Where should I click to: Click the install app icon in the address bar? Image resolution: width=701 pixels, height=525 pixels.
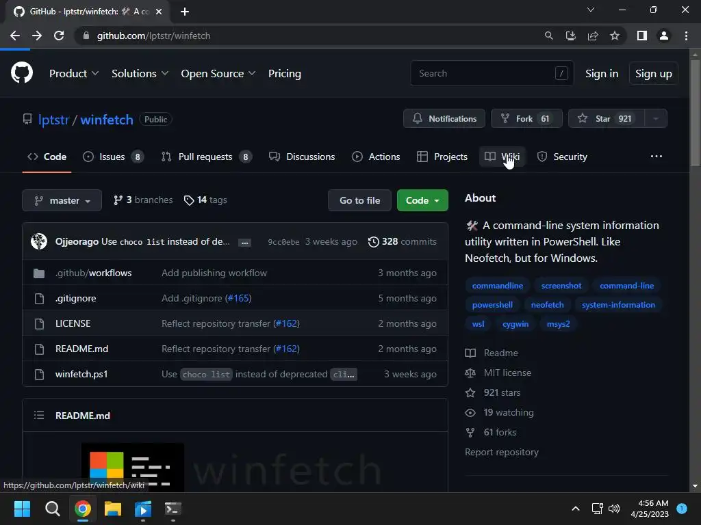[570, 36]
